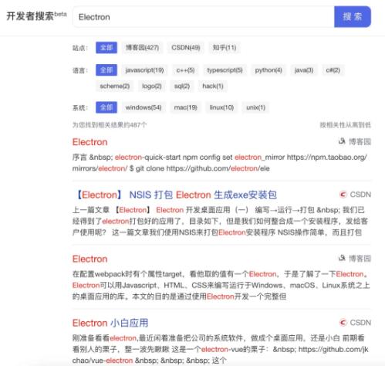Filter language by hack(1)

213,86
